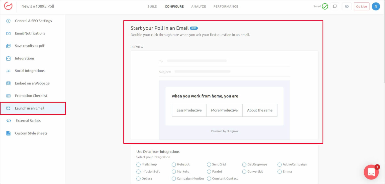385x184 pixels.
Task: Open the intercom chat bubble icon
Action: click(371, 172)
